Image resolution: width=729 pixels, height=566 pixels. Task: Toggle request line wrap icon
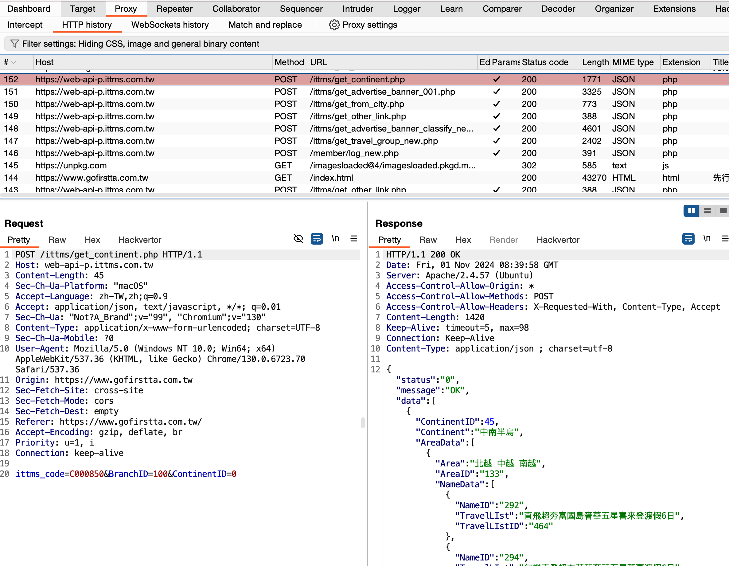pos(316,239)
